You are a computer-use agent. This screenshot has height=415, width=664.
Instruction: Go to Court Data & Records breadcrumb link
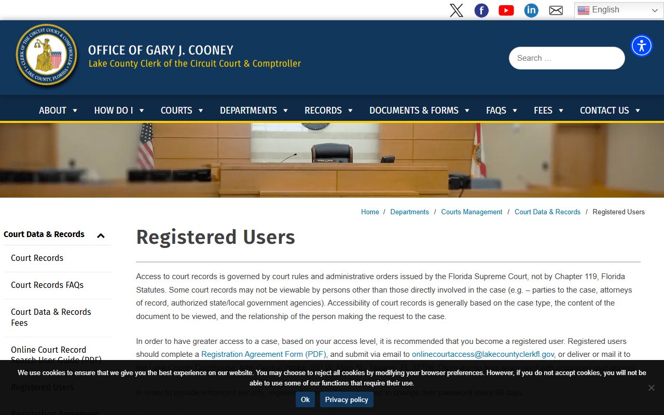click(547, 212)
